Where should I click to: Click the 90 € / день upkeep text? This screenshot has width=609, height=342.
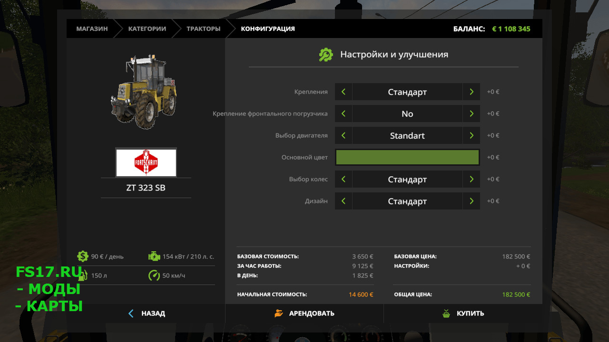point(108,256)
